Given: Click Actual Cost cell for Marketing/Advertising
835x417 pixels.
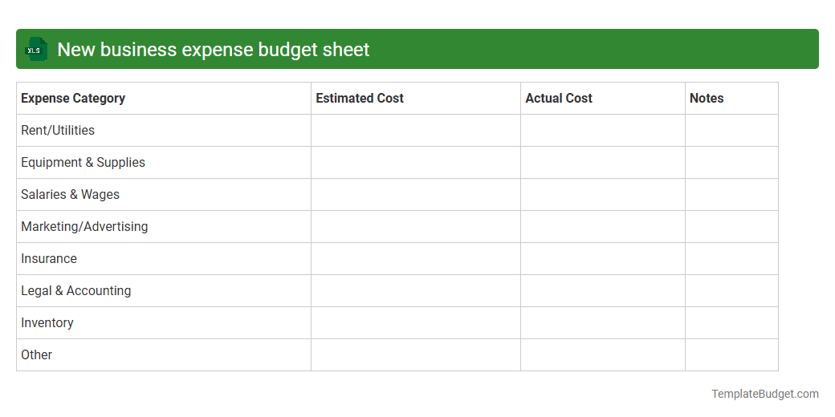Looking at the screenshot, I should coord(603,227).
